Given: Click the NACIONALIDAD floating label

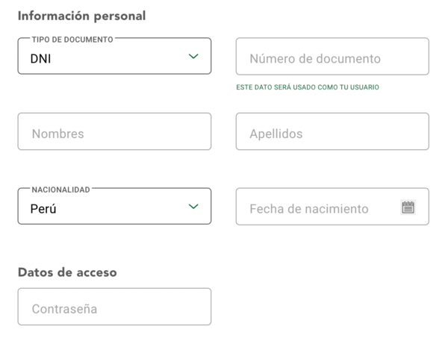Looking at the screenshot, I should pos(60,190).
